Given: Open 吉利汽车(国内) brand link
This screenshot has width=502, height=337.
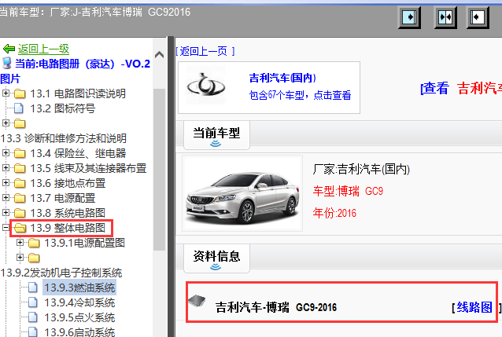Looking at the screenshot, I should point(282,78).
